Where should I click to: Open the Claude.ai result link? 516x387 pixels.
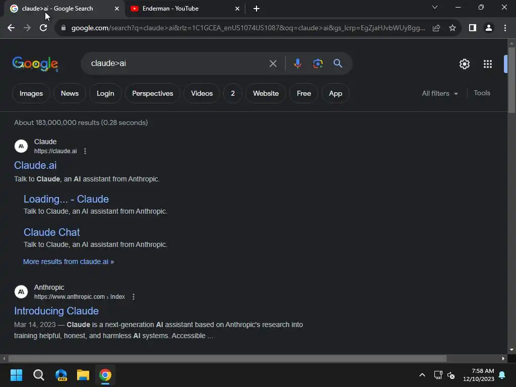pyautogui.click(x=35, y=165)
